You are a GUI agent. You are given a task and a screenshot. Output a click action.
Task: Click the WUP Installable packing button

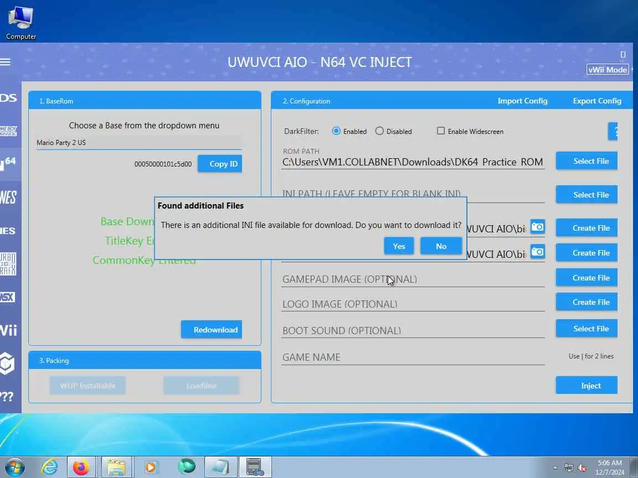pos(88,385)
